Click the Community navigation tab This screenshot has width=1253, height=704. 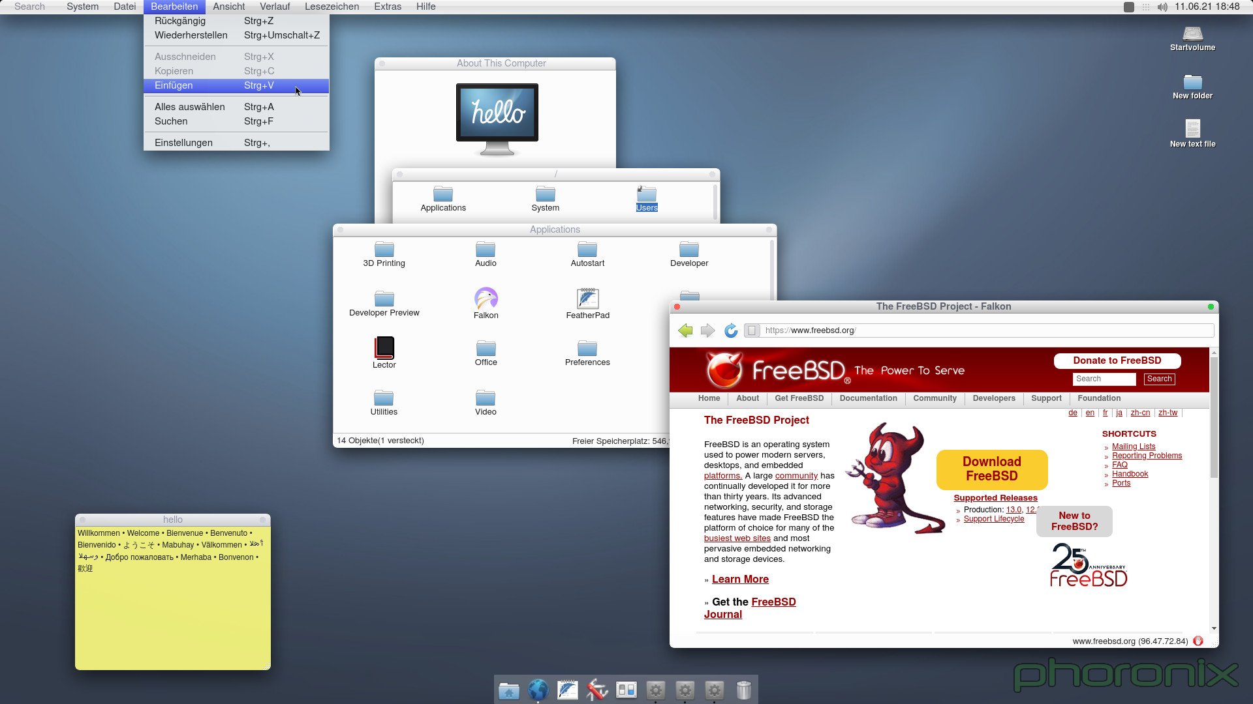(x=934, y=398)
